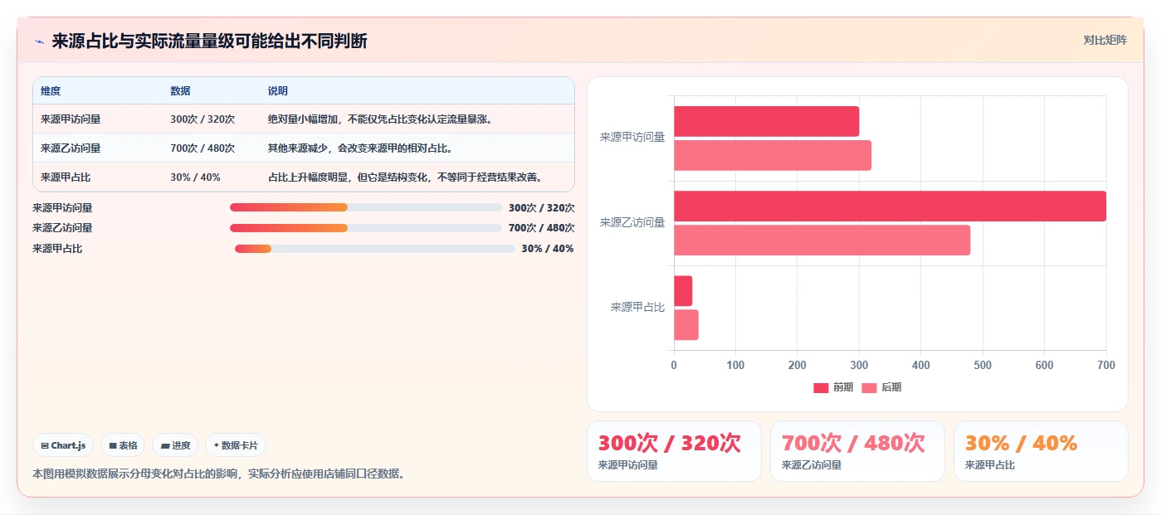
Task: Click the 表格 tag pill
Action: (123, 445)
